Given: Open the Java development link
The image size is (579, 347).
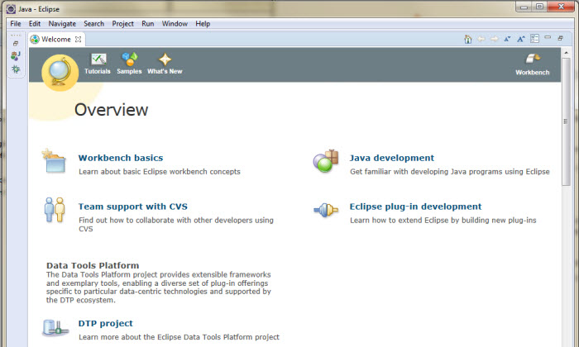Looking at the screenshot, I should [392, 158].
